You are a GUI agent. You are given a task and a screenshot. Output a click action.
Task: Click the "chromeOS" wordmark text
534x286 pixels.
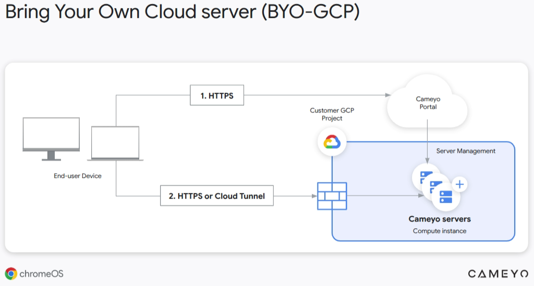pyautogui.click(x=42, y=274)
